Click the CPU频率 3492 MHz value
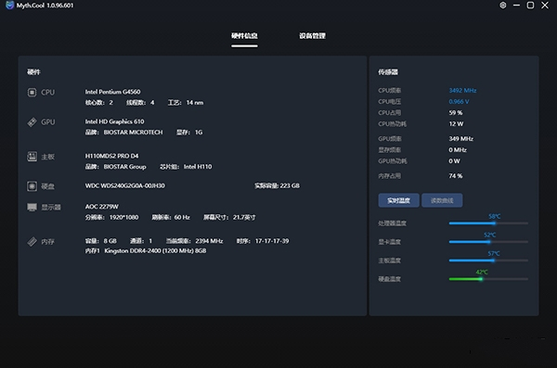The width and height of the screenshot is (557, 368). click(462, 91)
